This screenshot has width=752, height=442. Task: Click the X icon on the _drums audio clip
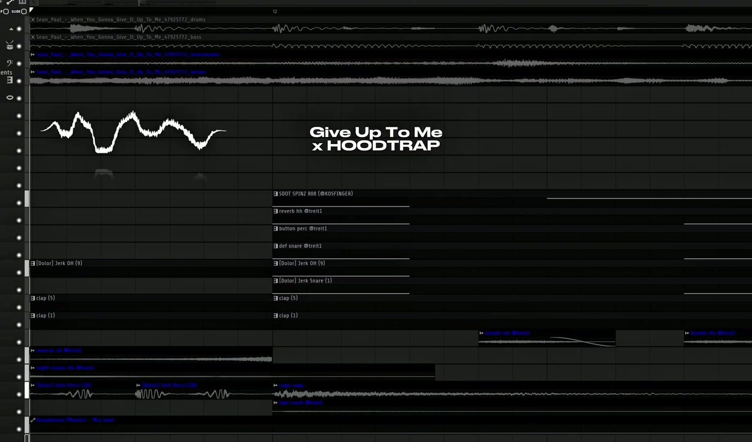coord(33,20)
